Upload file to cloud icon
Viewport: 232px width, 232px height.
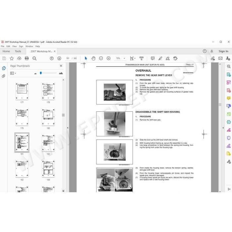pyautogui.click(x=19, y=58)
